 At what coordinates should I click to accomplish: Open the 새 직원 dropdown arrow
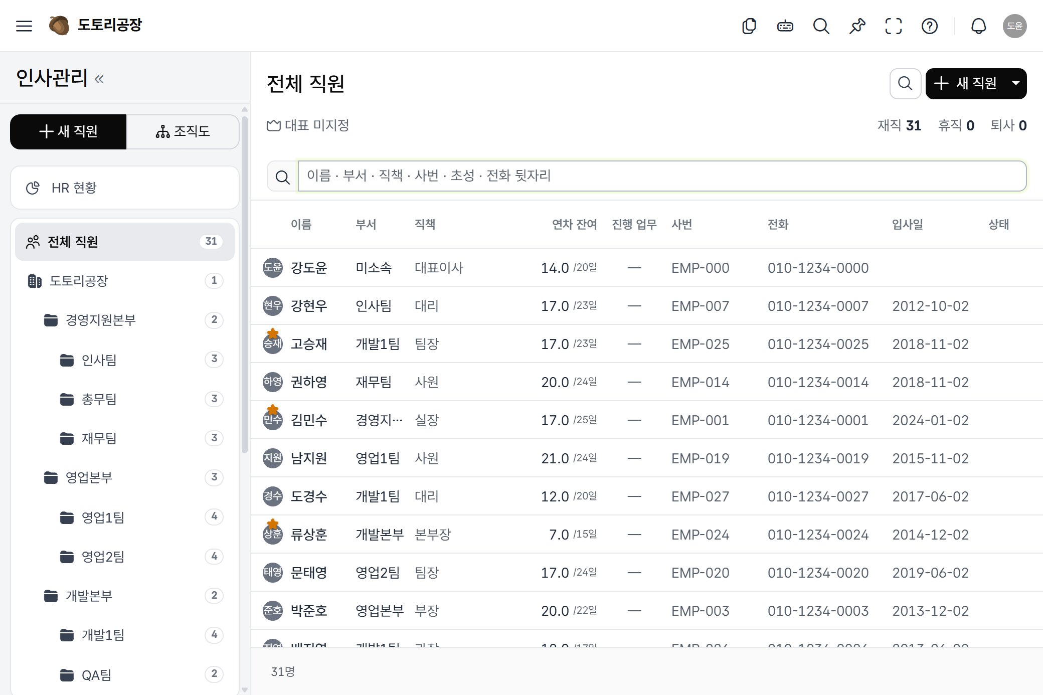click(x=1016, y=83)
